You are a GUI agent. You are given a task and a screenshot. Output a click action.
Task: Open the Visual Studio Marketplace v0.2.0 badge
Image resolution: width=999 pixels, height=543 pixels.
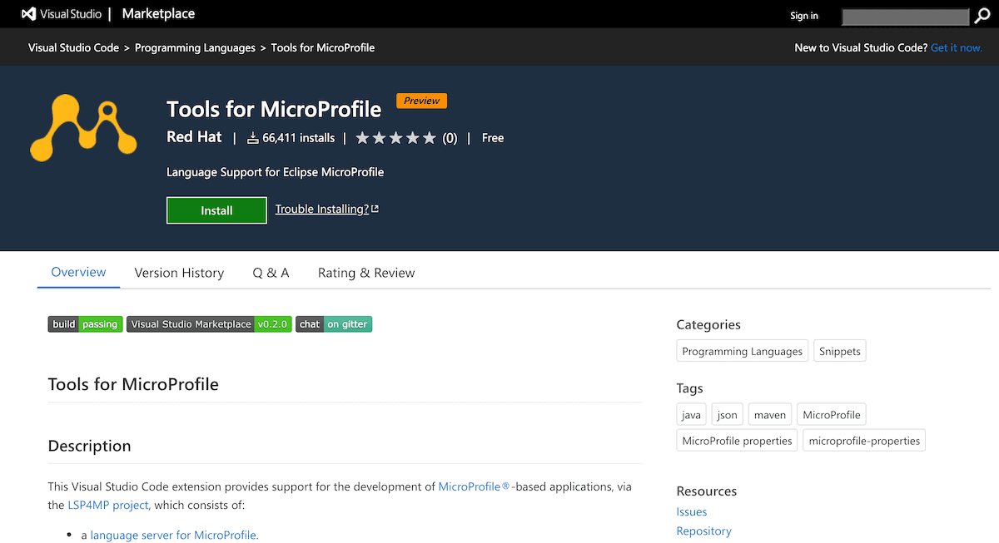(209, 324)
